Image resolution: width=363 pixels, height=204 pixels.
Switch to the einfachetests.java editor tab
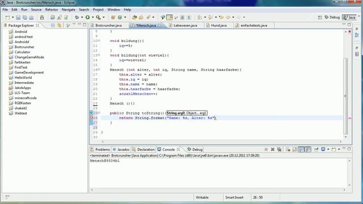[254, 25]
